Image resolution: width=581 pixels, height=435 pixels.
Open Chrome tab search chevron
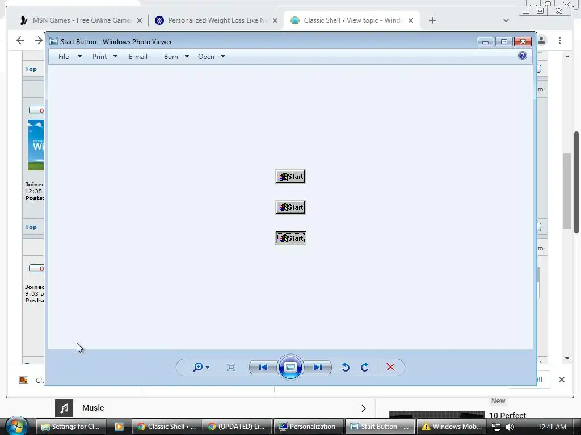pyautogui.click(x=506, y=20)
